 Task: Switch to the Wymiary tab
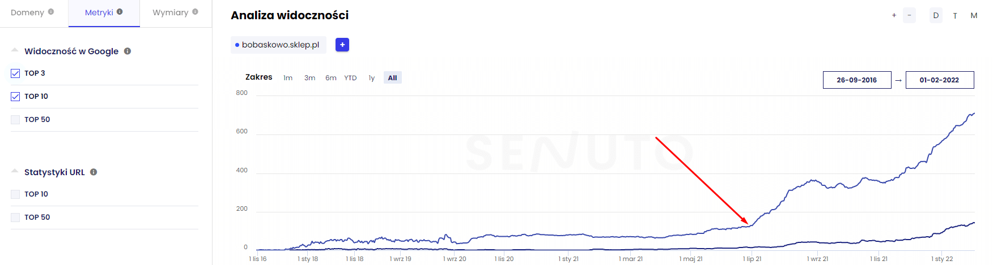(170, 12)
